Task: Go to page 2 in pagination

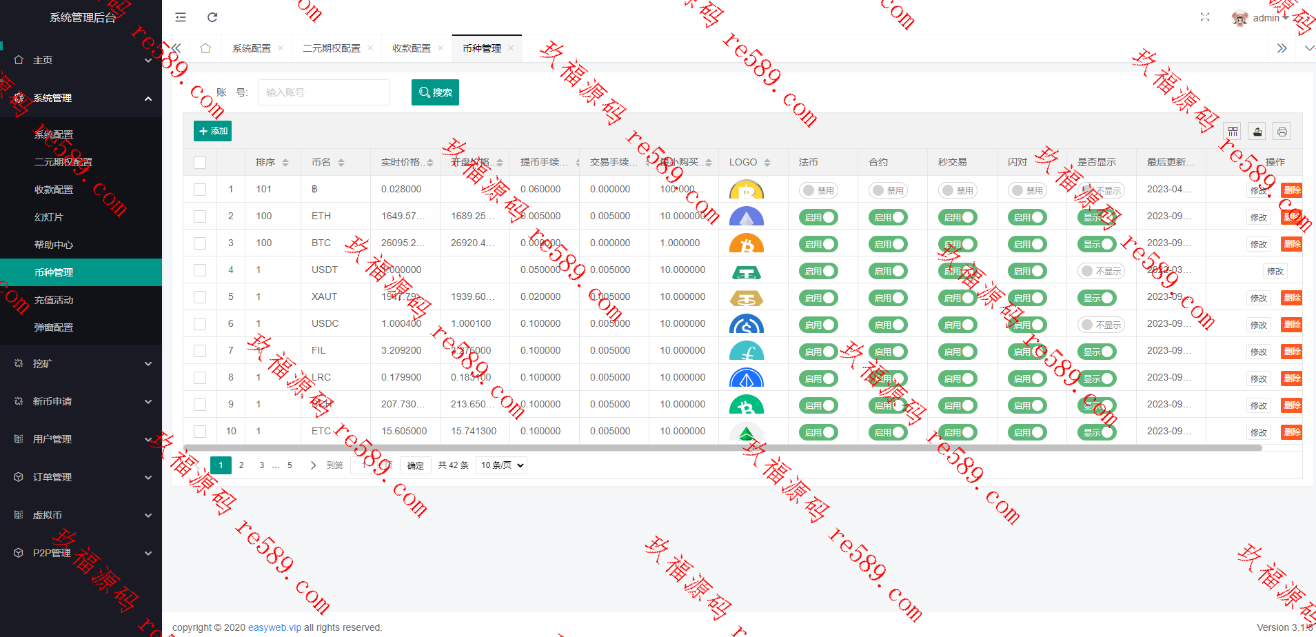Action: pos(241,465)
